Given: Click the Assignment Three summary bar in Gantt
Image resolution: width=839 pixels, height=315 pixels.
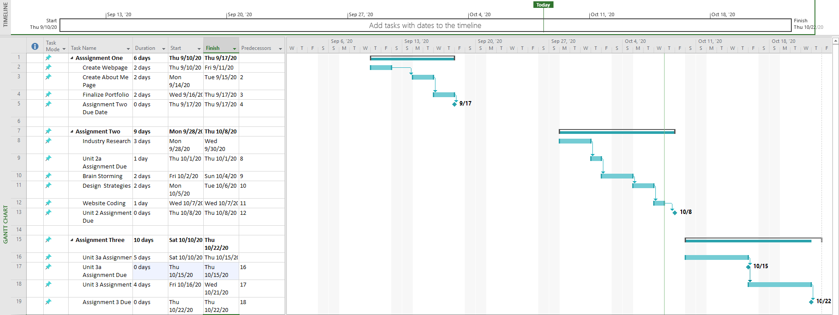Looking at the screenshot, I should coord(753,240).
